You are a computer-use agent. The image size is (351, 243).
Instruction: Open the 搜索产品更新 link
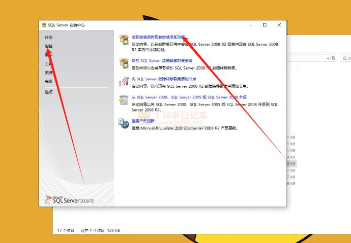pyautogui.click(x=143, y=121)
